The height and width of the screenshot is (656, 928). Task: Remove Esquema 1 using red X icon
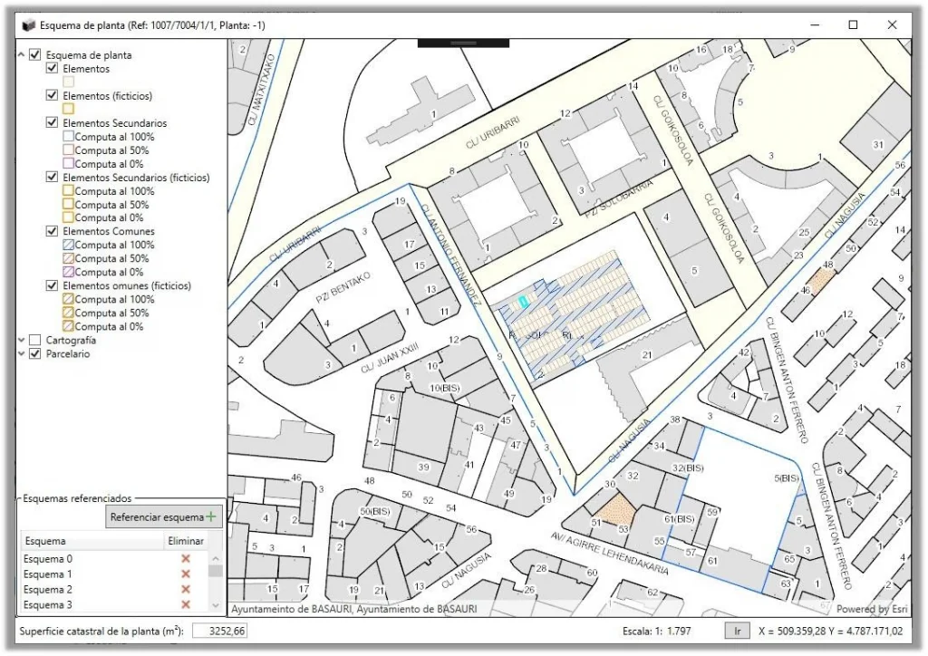pyautogui.click(x=186, y=574)
